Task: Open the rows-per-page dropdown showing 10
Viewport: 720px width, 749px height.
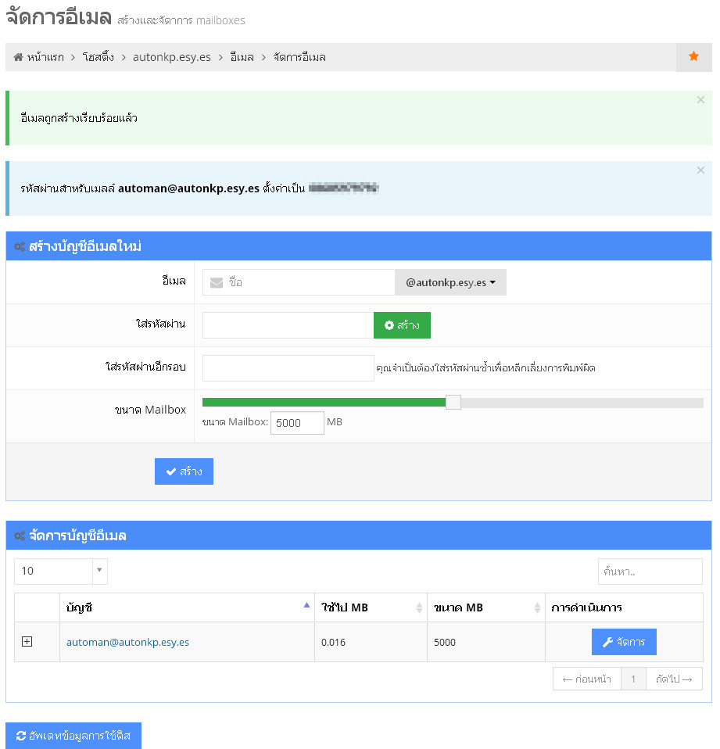Action: [61, 571]
